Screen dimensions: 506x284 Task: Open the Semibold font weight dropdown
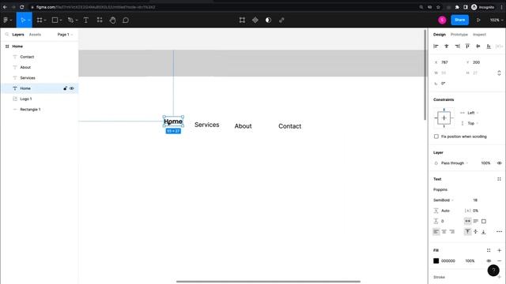click(444, 200)
